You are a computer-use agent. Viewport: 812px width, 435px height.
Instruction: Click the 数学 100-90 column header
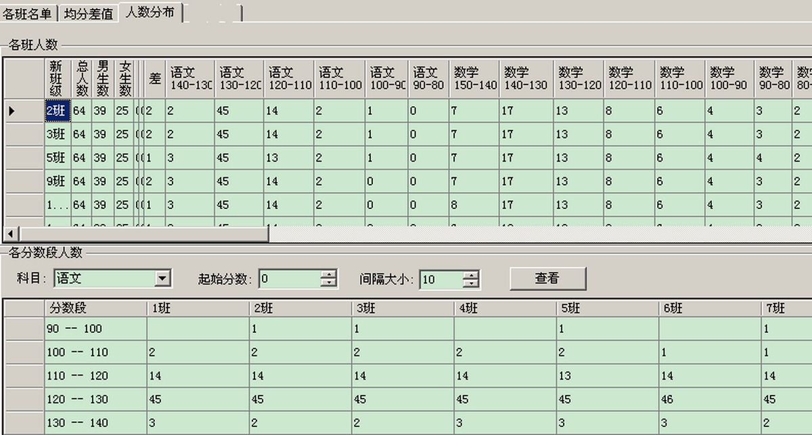(x=730, y=78)
